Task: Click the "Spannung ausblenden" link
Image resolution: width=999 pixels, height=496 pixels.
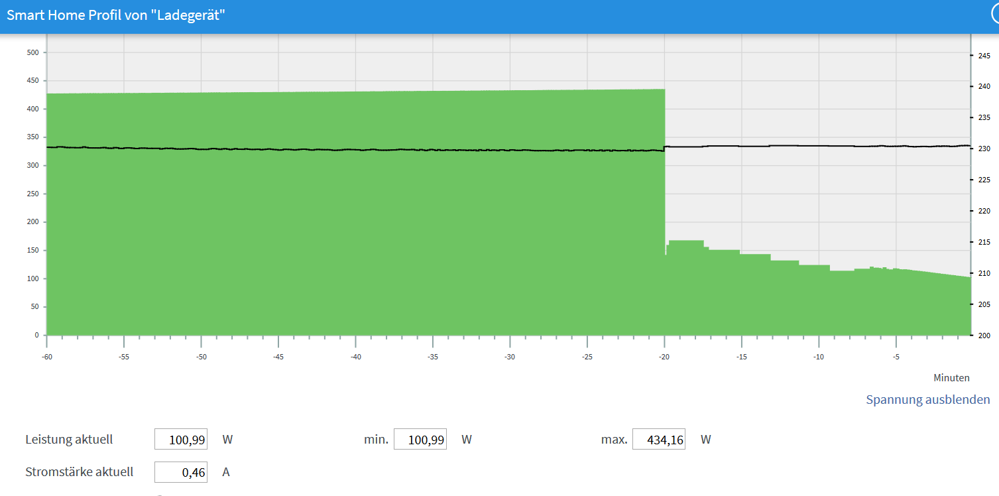Action: click(927, 399)
